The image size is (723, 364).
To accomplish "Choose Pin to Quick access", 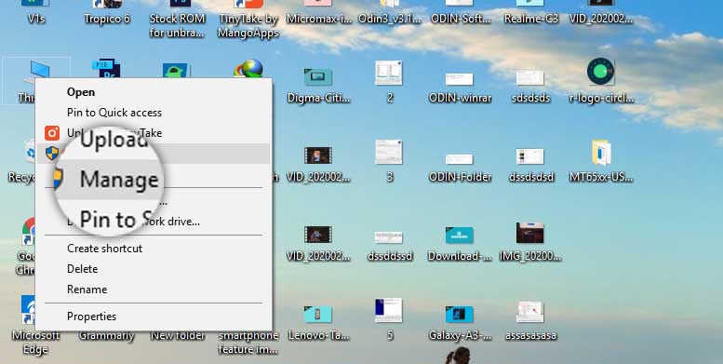I will pos(114,113).
